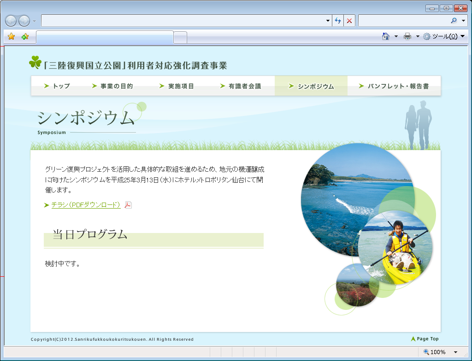Screen dimensions: 472x361
Task: Expand the 100% zoom level dropdown
Action: point(455,352)
